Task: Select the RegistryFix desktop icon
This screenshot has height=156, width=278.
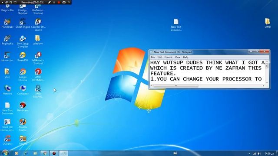Action: (7, 40)
